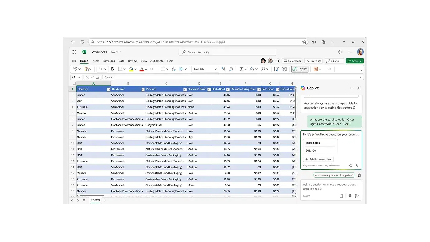430x242 pixels.
Task: Open the app launcher waffle icon
Action: click(x=74, y=52)
